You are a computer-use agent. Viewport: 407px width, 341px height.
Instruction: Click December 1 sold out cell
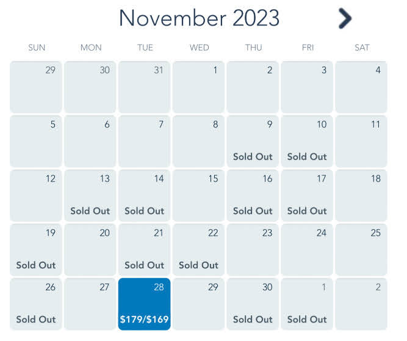(307, 304)
